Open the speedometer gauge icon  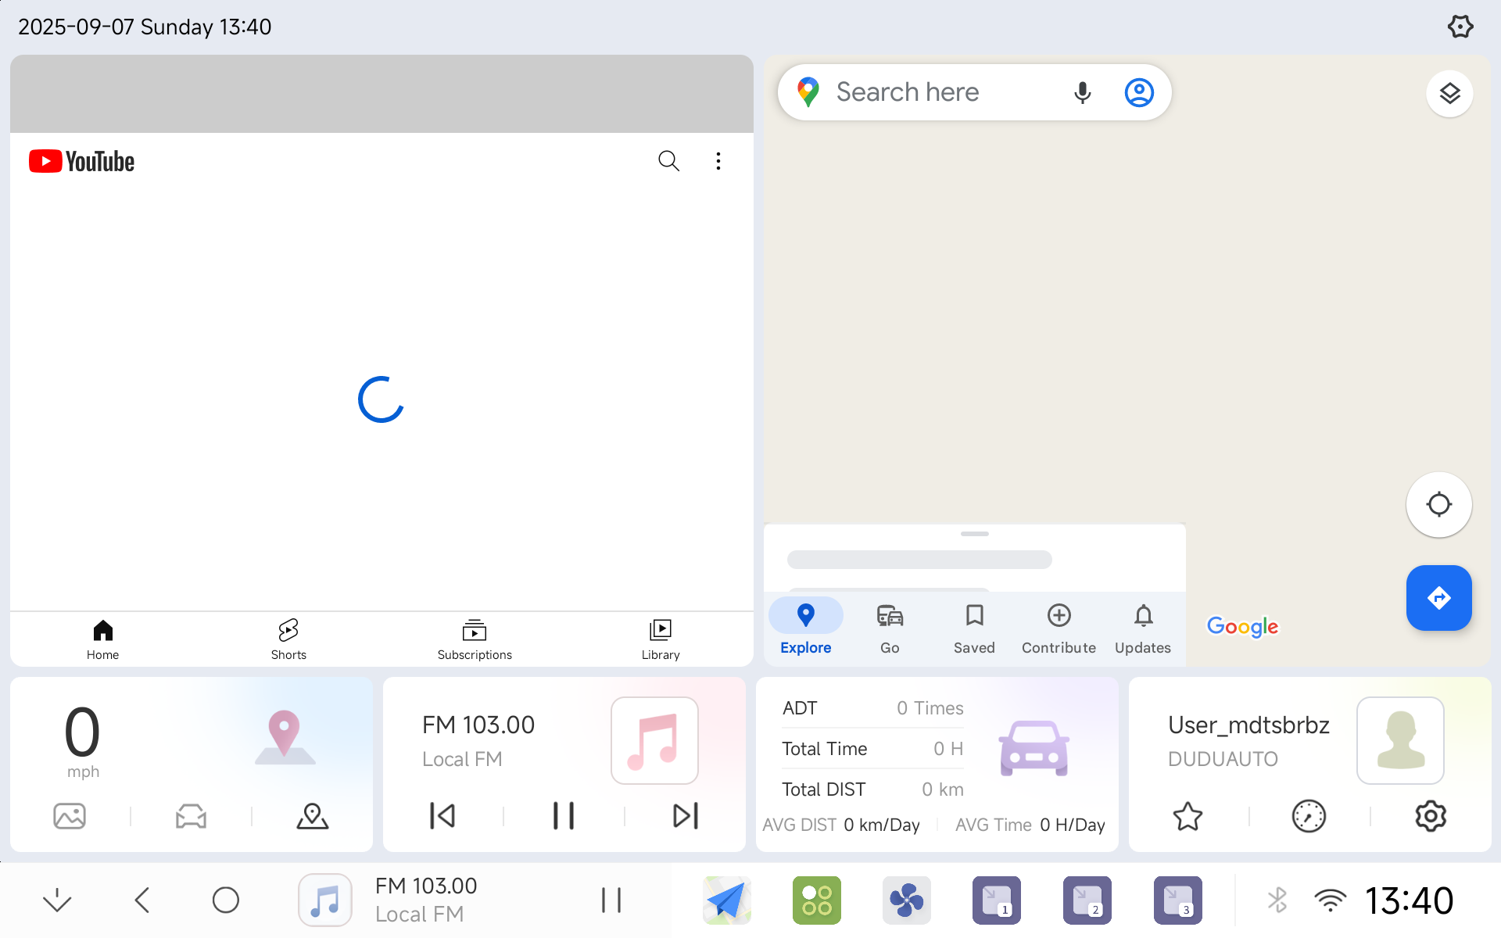[x=1309, y=816]
